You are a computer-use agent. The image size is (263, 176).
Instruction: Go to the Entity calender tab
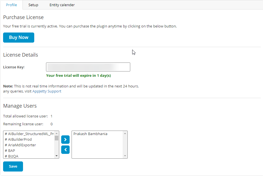[62, 5]
